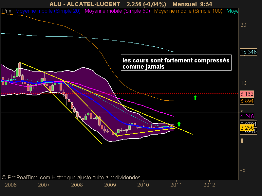Click Moyenne mobile (Simple 100) legend
Screen dimensions: 262x196
(188, 11)
